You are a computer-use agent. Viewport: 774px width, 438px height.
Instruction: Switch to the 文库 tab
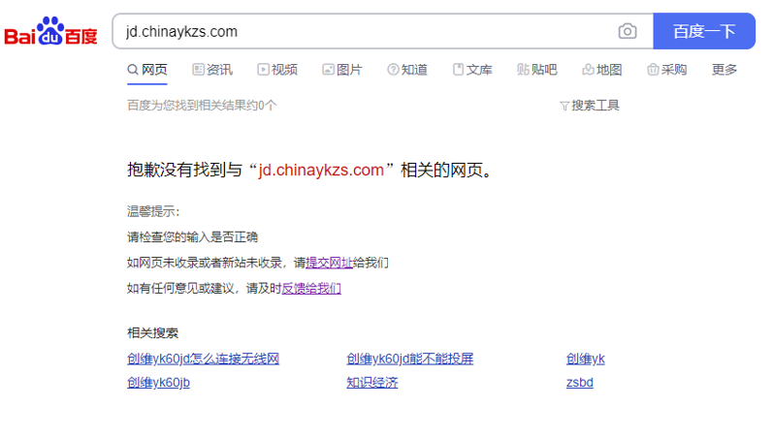[x=472, y=70]
